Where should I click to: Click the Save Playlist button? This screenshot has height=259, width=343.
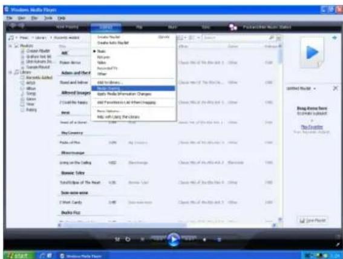[x=313, y=220]
